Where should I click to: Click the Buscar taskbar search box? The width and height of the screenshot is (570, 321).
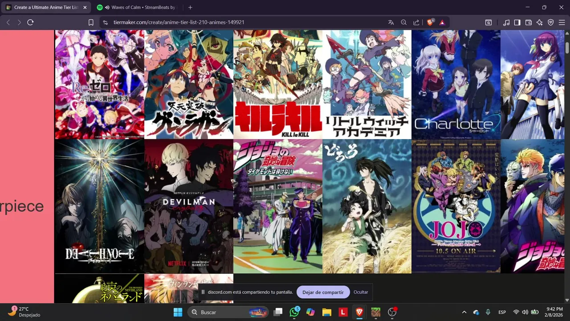[228, 312]
